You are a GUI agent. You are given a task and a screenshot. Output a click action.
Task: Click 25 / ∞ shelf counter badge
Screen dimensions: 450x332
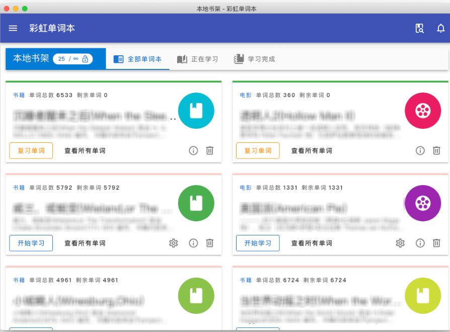[x=72, y=59]
